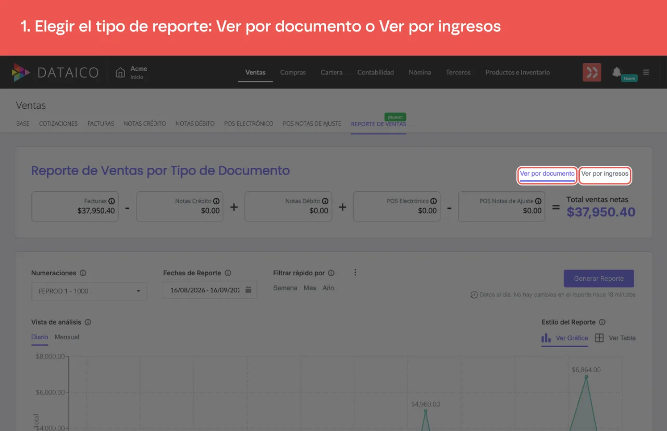Click the DATAICO logo icon

21,72
